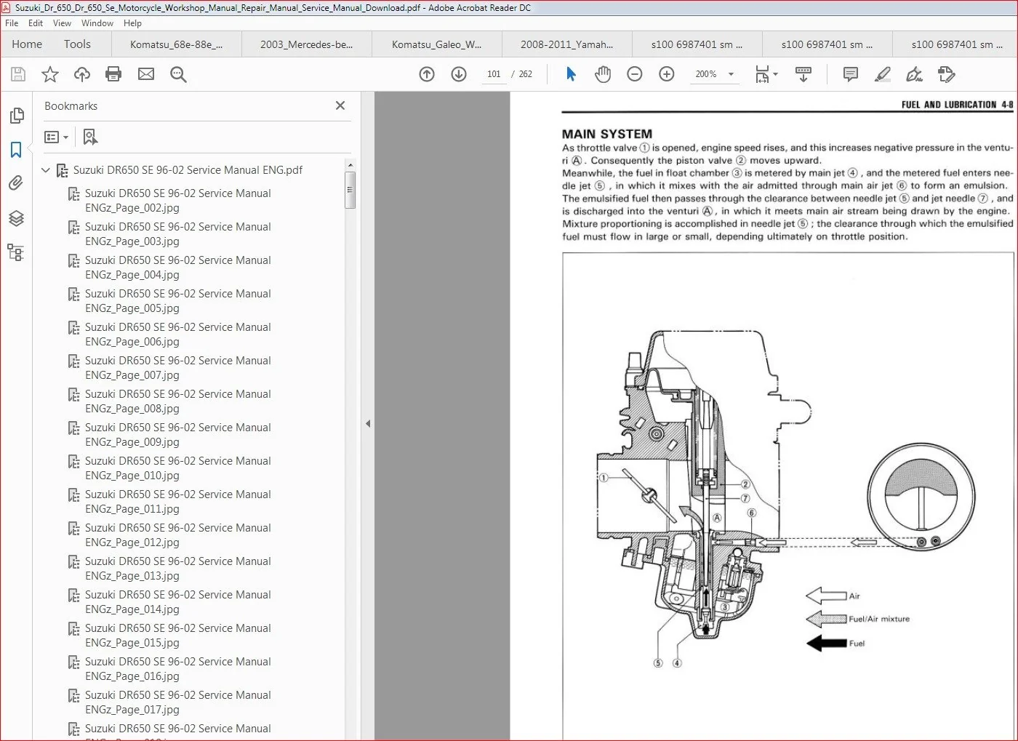The image size is (1018, 741).
Task: Click the page number 101 field
Action: point(494,74)
